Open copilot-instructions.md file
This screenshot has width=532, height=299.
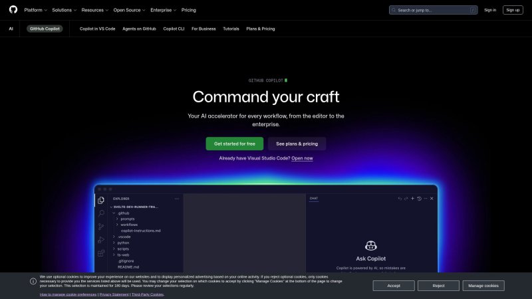[x=140, y=231]
